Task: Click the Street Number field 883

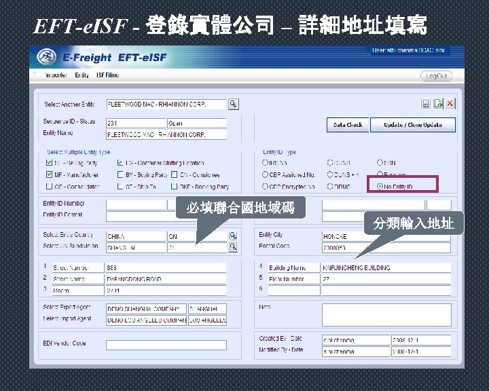Action: (166, 267)
